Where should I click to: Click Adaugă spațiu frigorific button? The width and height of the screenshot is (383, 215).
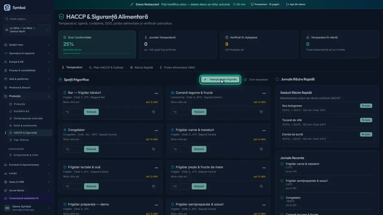tap(221, 79)
